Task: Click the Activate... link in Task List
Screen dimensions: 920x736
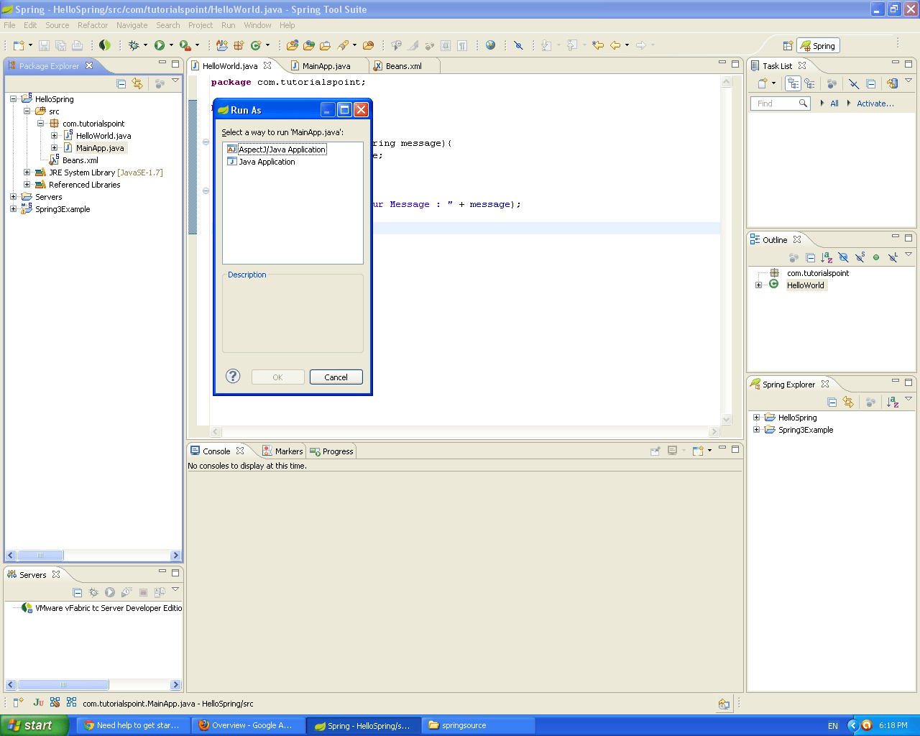Action: click(875, 103)
